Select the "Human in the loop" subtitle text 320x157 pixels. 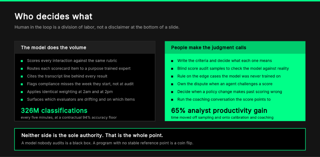97,27
